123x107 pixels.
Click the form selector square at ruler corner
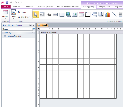click(38, 29)
